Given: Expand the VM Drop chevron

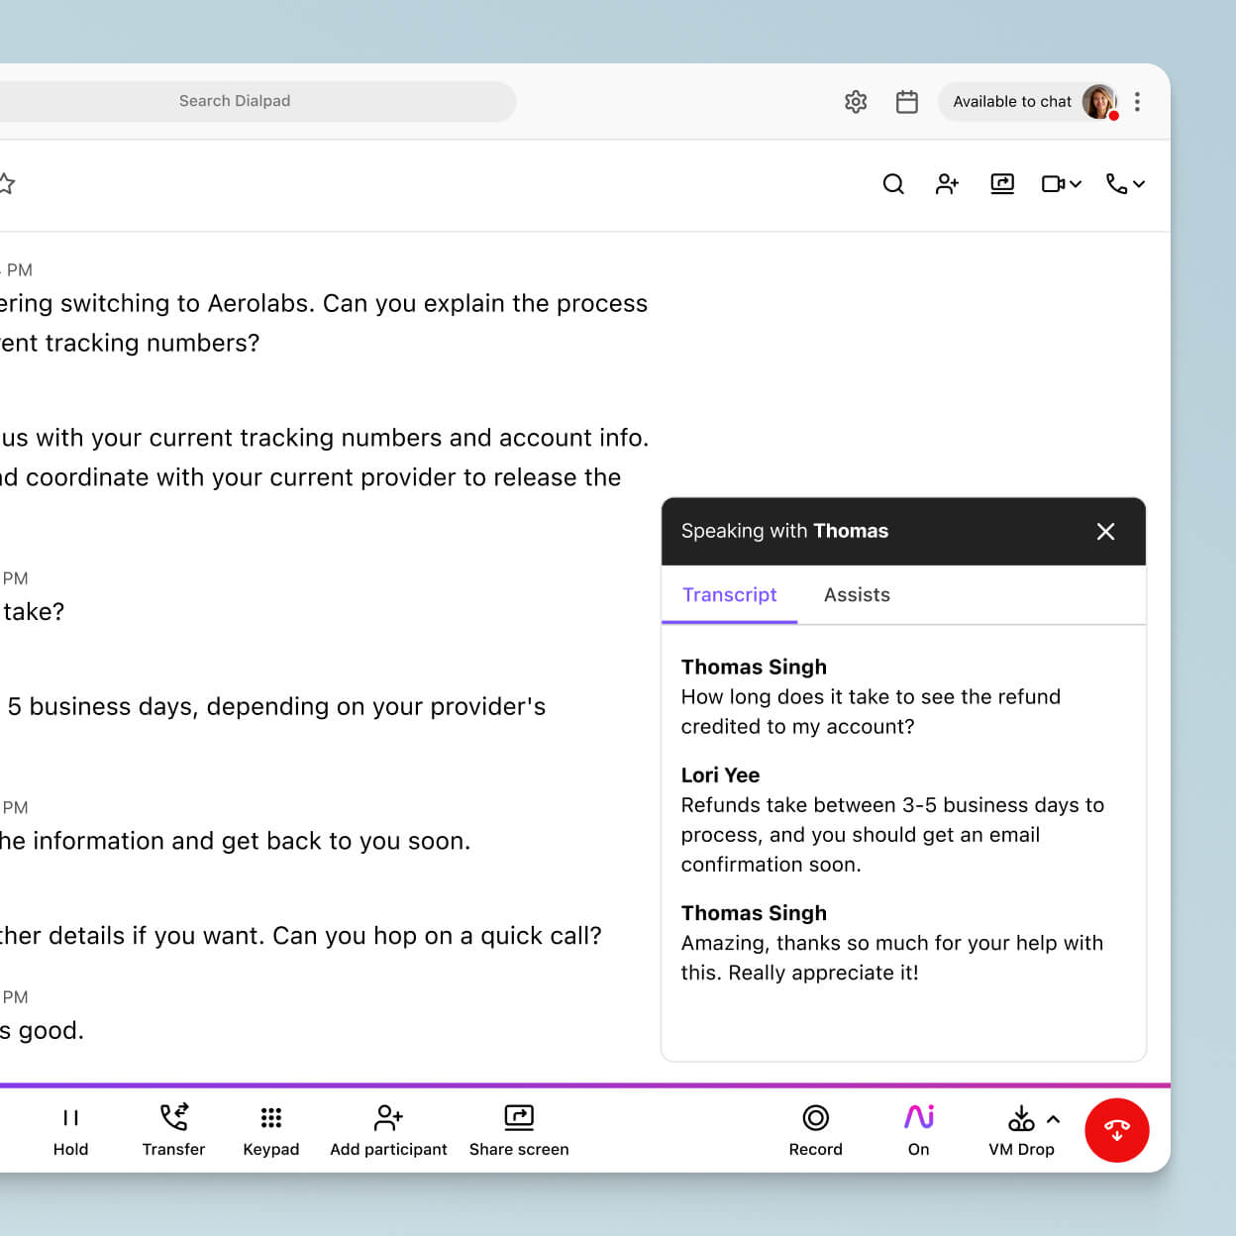Looking at the screenshot, I should 1053,1117.
